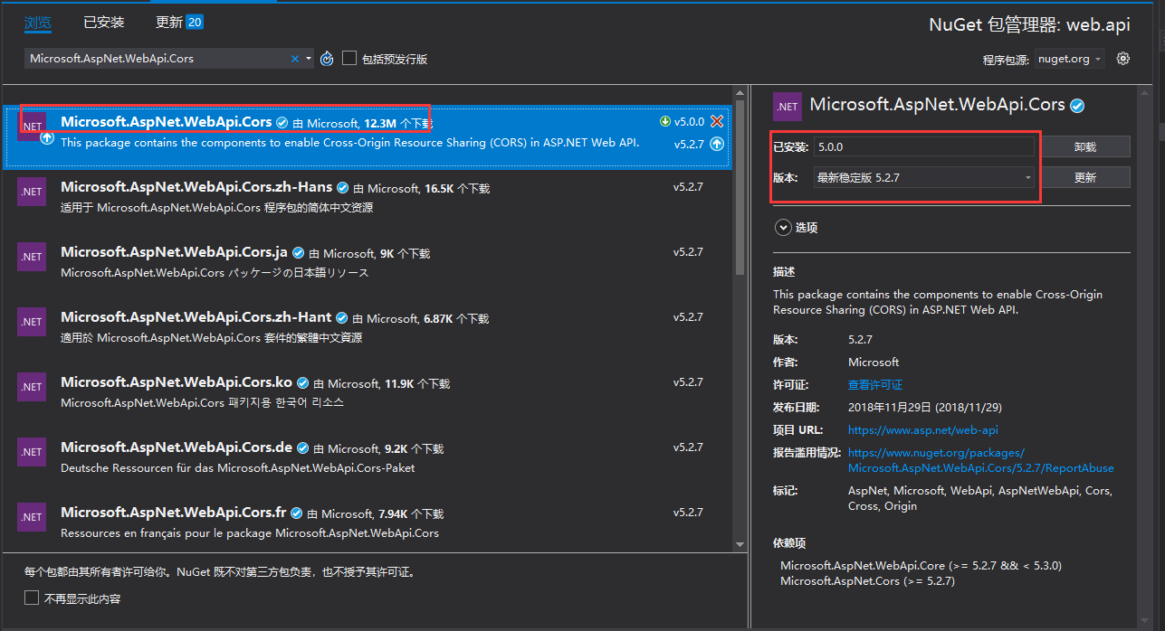Click 卸载 button

pyautogui.click(x=1085, y=146)
